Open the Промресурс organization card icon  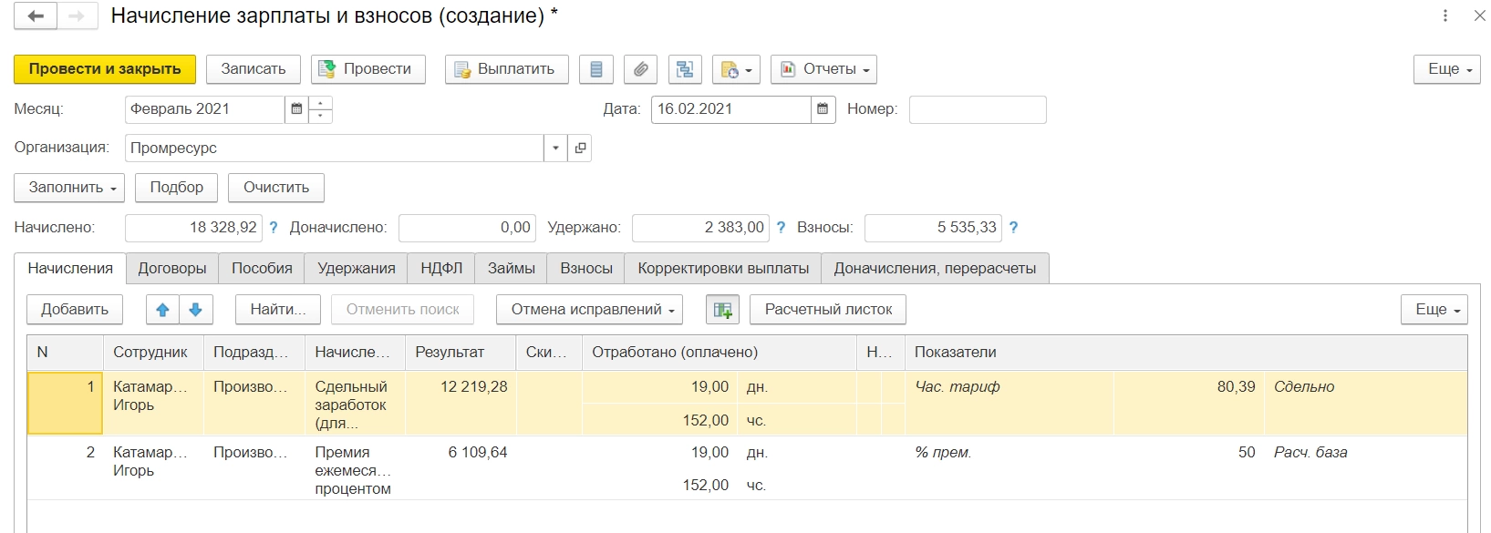(580, 148)
